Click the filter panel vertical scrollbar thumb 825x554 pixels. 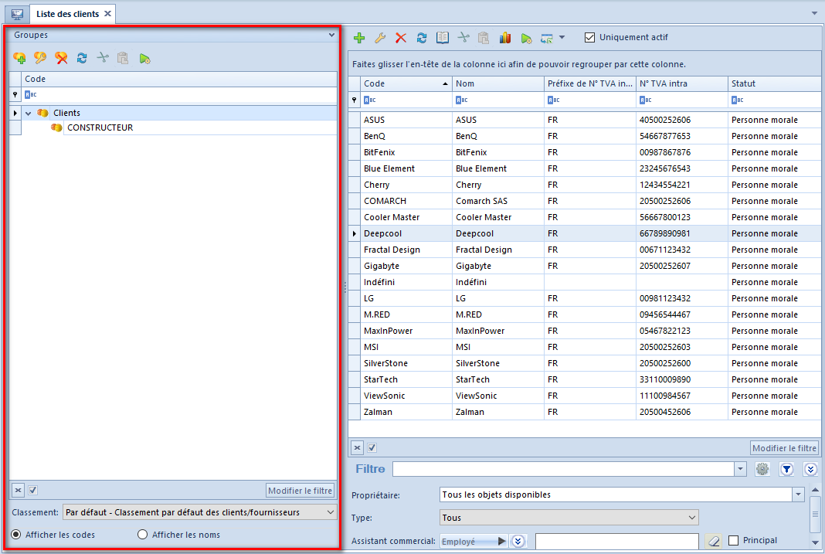(x=815, y=514)
